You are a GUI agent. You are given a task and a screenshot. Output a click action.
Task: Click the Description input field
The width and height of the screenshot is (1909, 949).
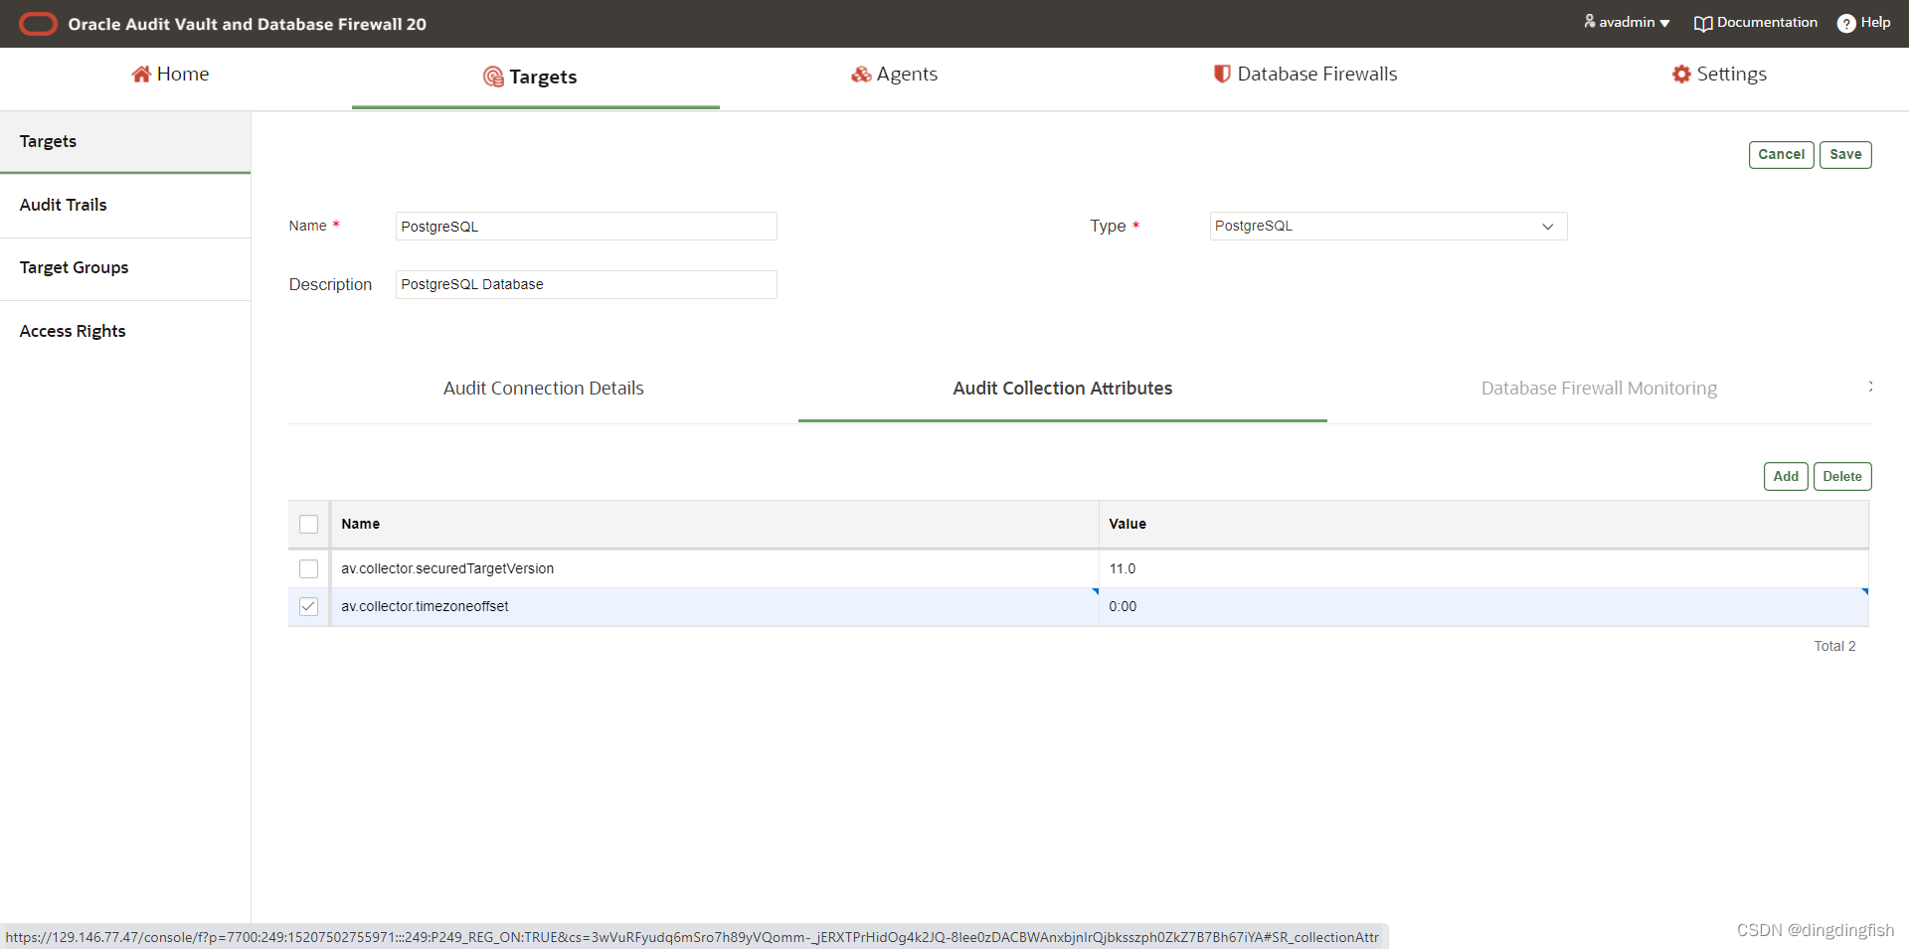coord(587,284)
